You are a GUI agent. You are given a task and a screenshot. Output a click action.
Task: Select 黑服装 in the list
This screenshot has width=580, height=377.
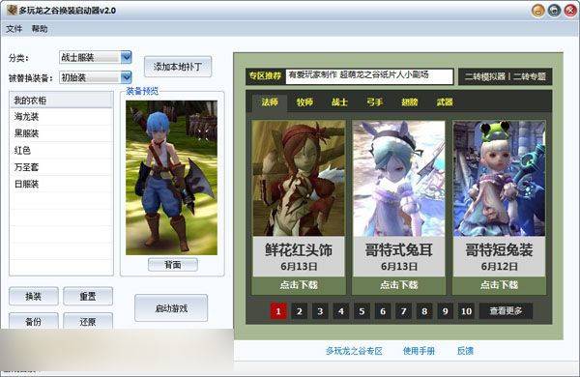click(62, 133)
